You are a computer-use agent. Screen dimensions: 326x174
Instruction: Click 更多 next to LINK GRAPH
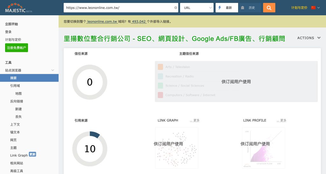[x=195, y=120]
